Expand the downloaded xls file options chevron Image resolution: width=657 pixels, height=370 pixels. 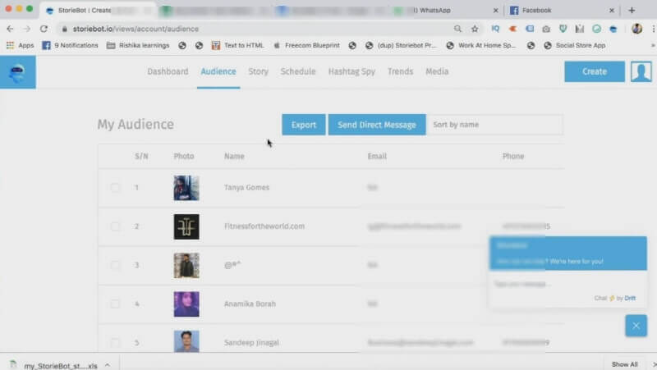click(108, 365)
